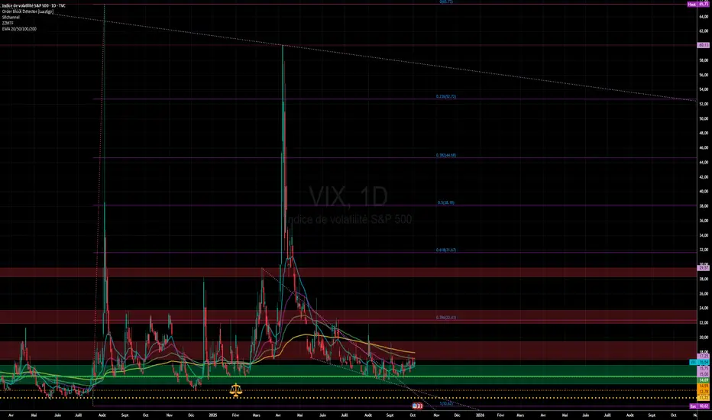Click the Haut 65,73 price label
Viewport: 712px width, 420px height.
point(698,4)
